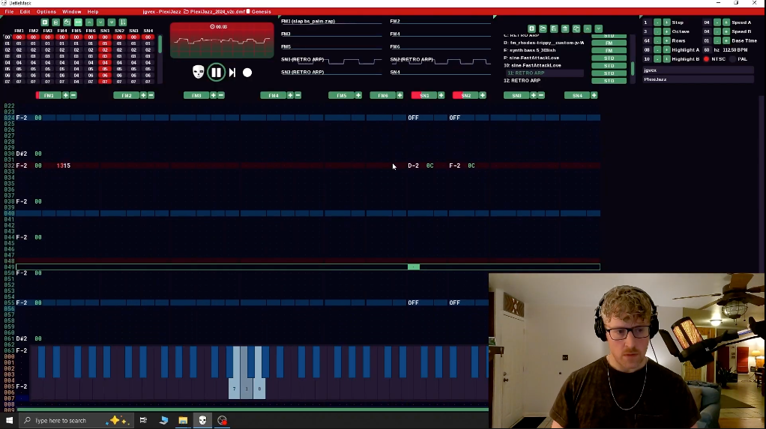Pause playback with the round pause button
The width and height of the screenshot is (766, 429).
[216, 73]
